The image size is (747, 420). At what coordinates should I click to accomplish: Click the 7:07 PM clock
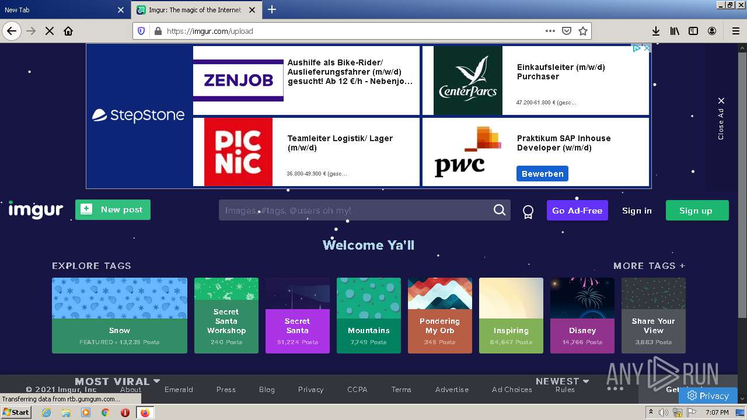(x=717, y=412)
